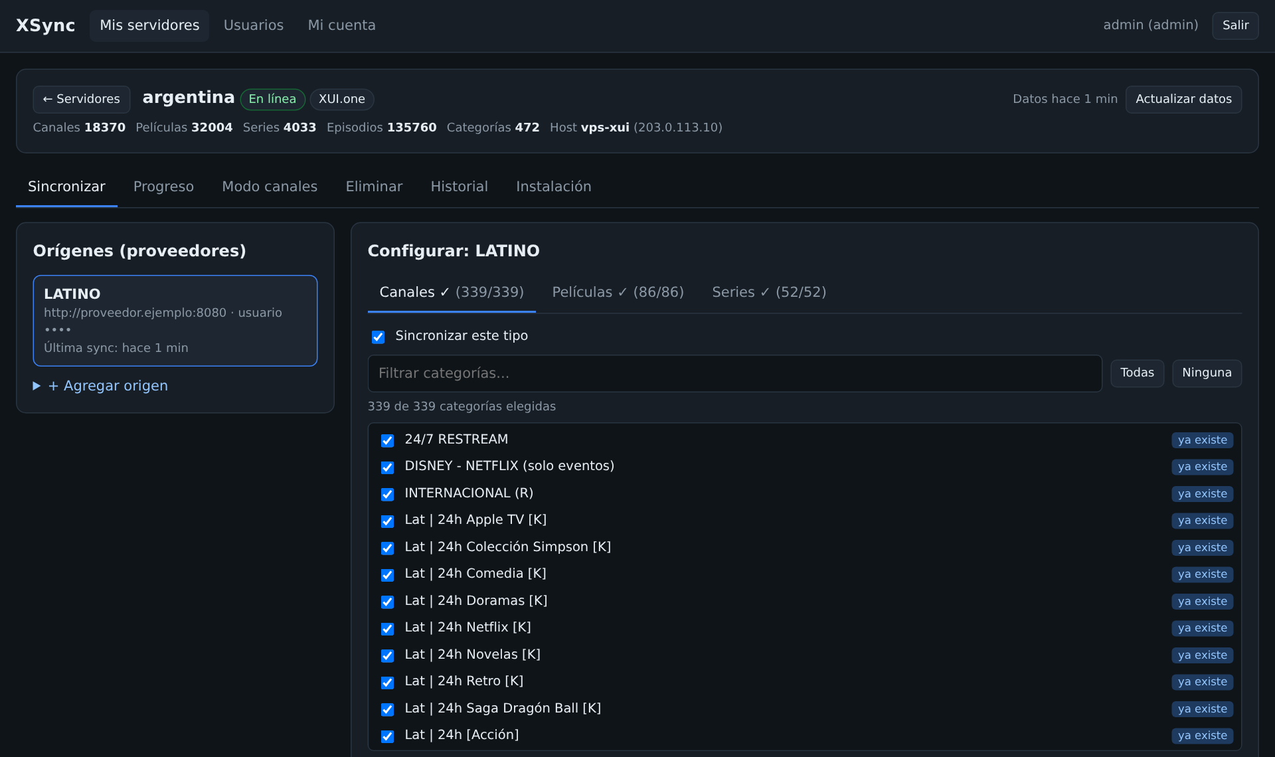This screenshot has height=757, width=1275.
Task: Open the Modo canales tab
Action: [x=270, y=187]
